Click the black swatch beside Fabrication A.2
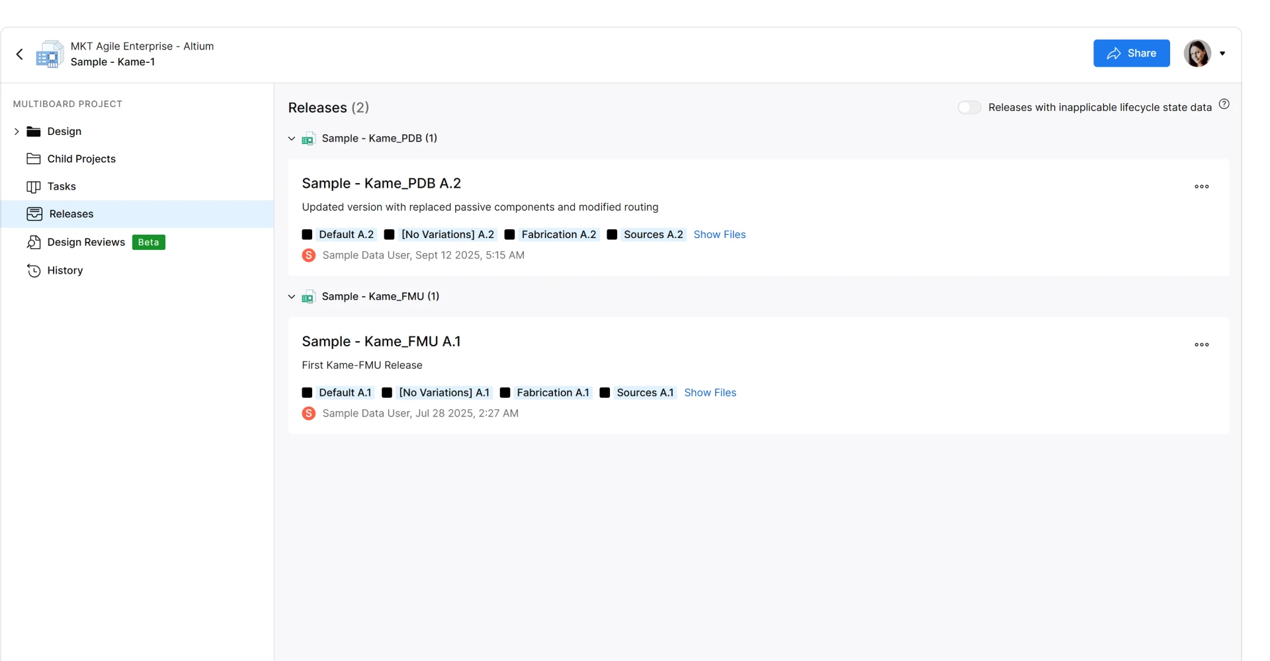Screen dimensions: 1270x661 [510, 235]
